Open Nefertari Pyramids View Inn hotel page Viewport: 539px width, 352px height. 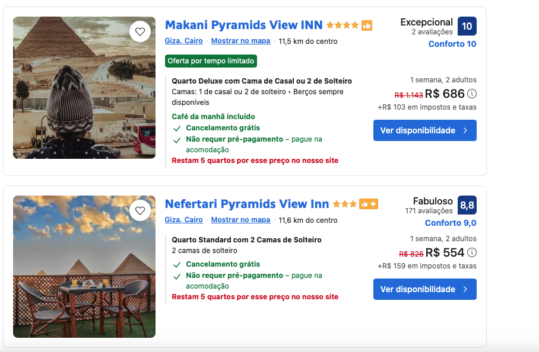tap(246, 204)
